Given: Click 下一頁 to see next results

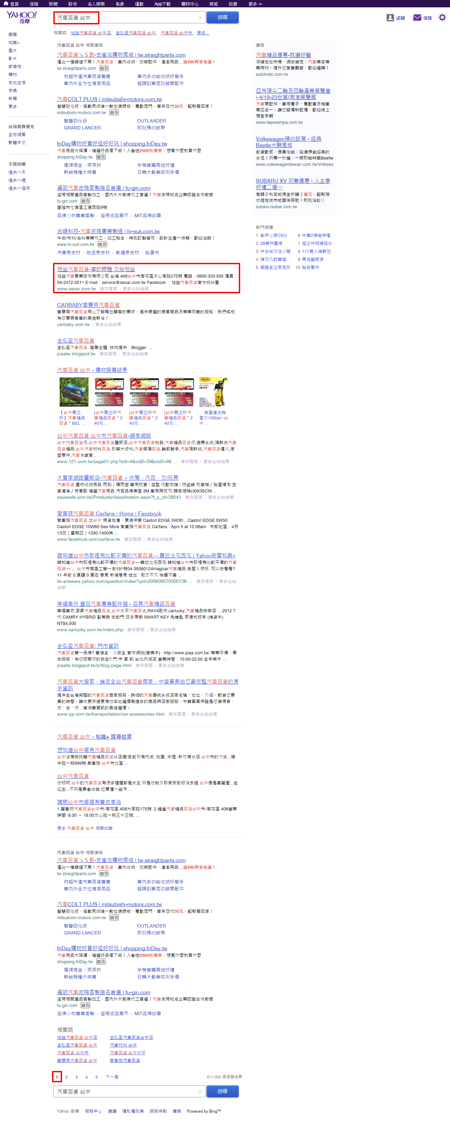Looking at the screenshot, I should 112,1077.
